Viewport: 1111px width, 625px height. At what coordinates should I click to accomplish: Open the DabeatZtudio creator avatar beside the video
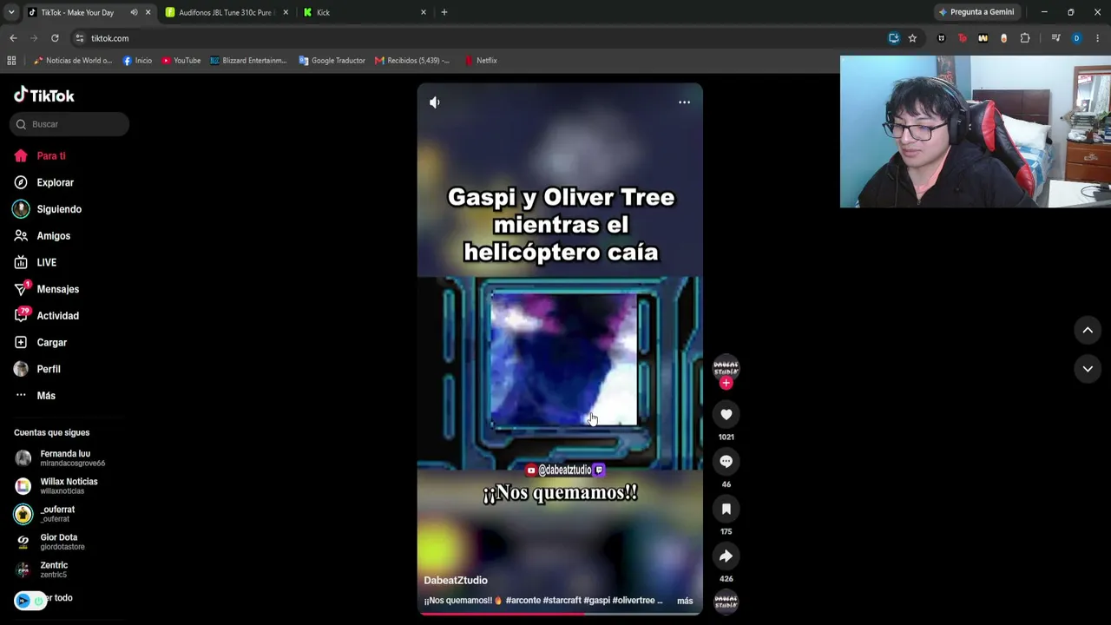pos(726,367)
